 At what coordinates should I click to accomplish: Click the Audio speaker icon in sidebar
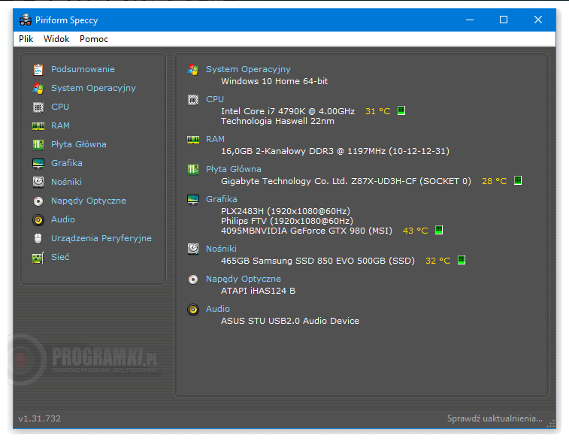point(38,220)
